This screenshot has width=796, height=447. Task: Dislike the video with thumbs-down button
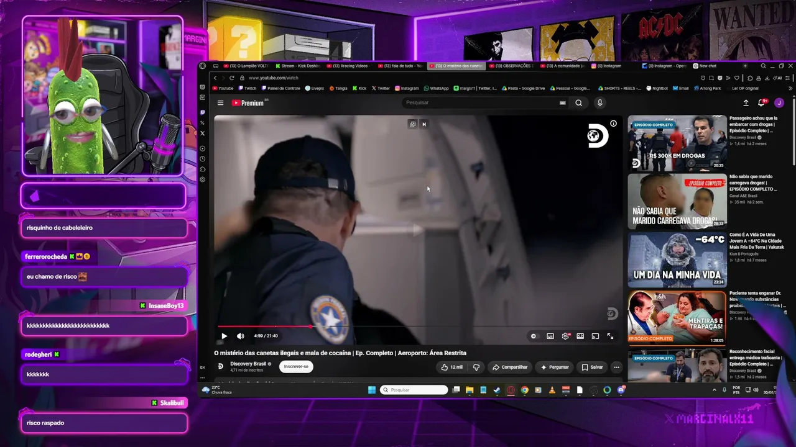pyautogui.click(x=476, y=367)
